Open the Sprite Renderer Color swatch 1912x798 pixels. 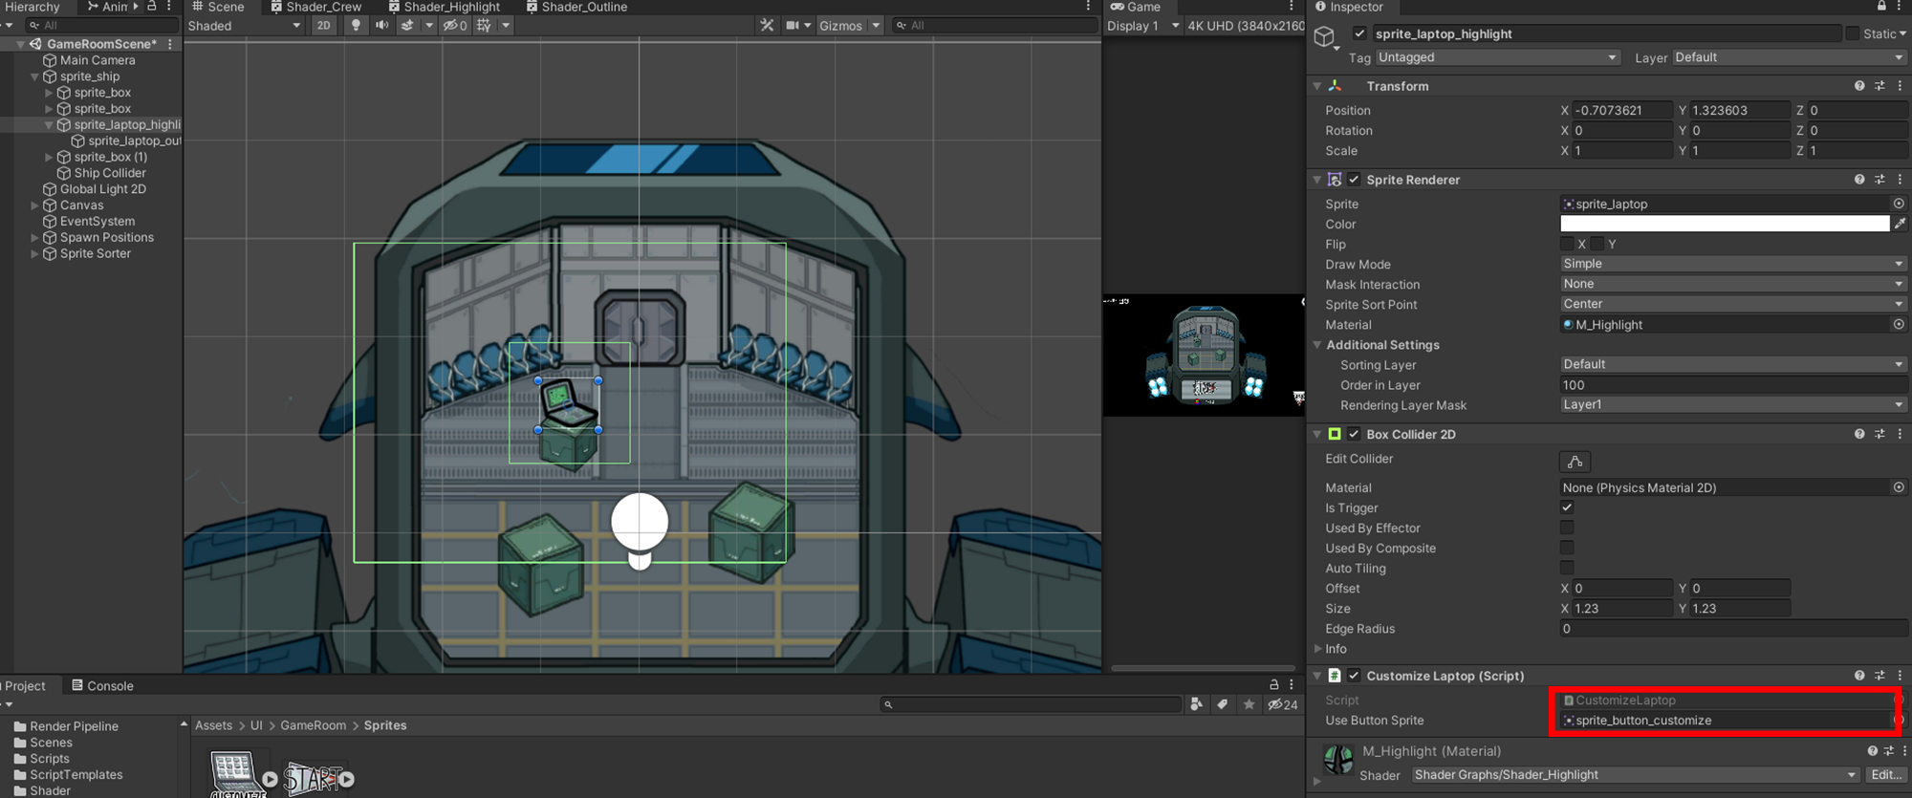click(x=1724, y=224)
